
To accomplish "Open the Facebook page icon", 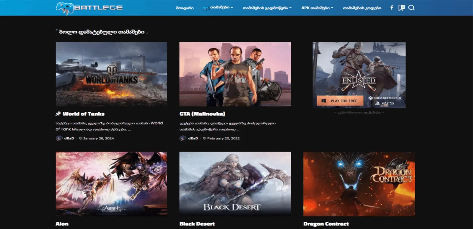I will click(x=392, y=8).
